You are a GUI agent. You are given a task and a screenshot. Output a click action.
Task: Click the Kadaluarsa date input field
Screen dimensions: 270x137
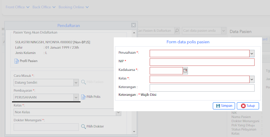coord(166,71)
